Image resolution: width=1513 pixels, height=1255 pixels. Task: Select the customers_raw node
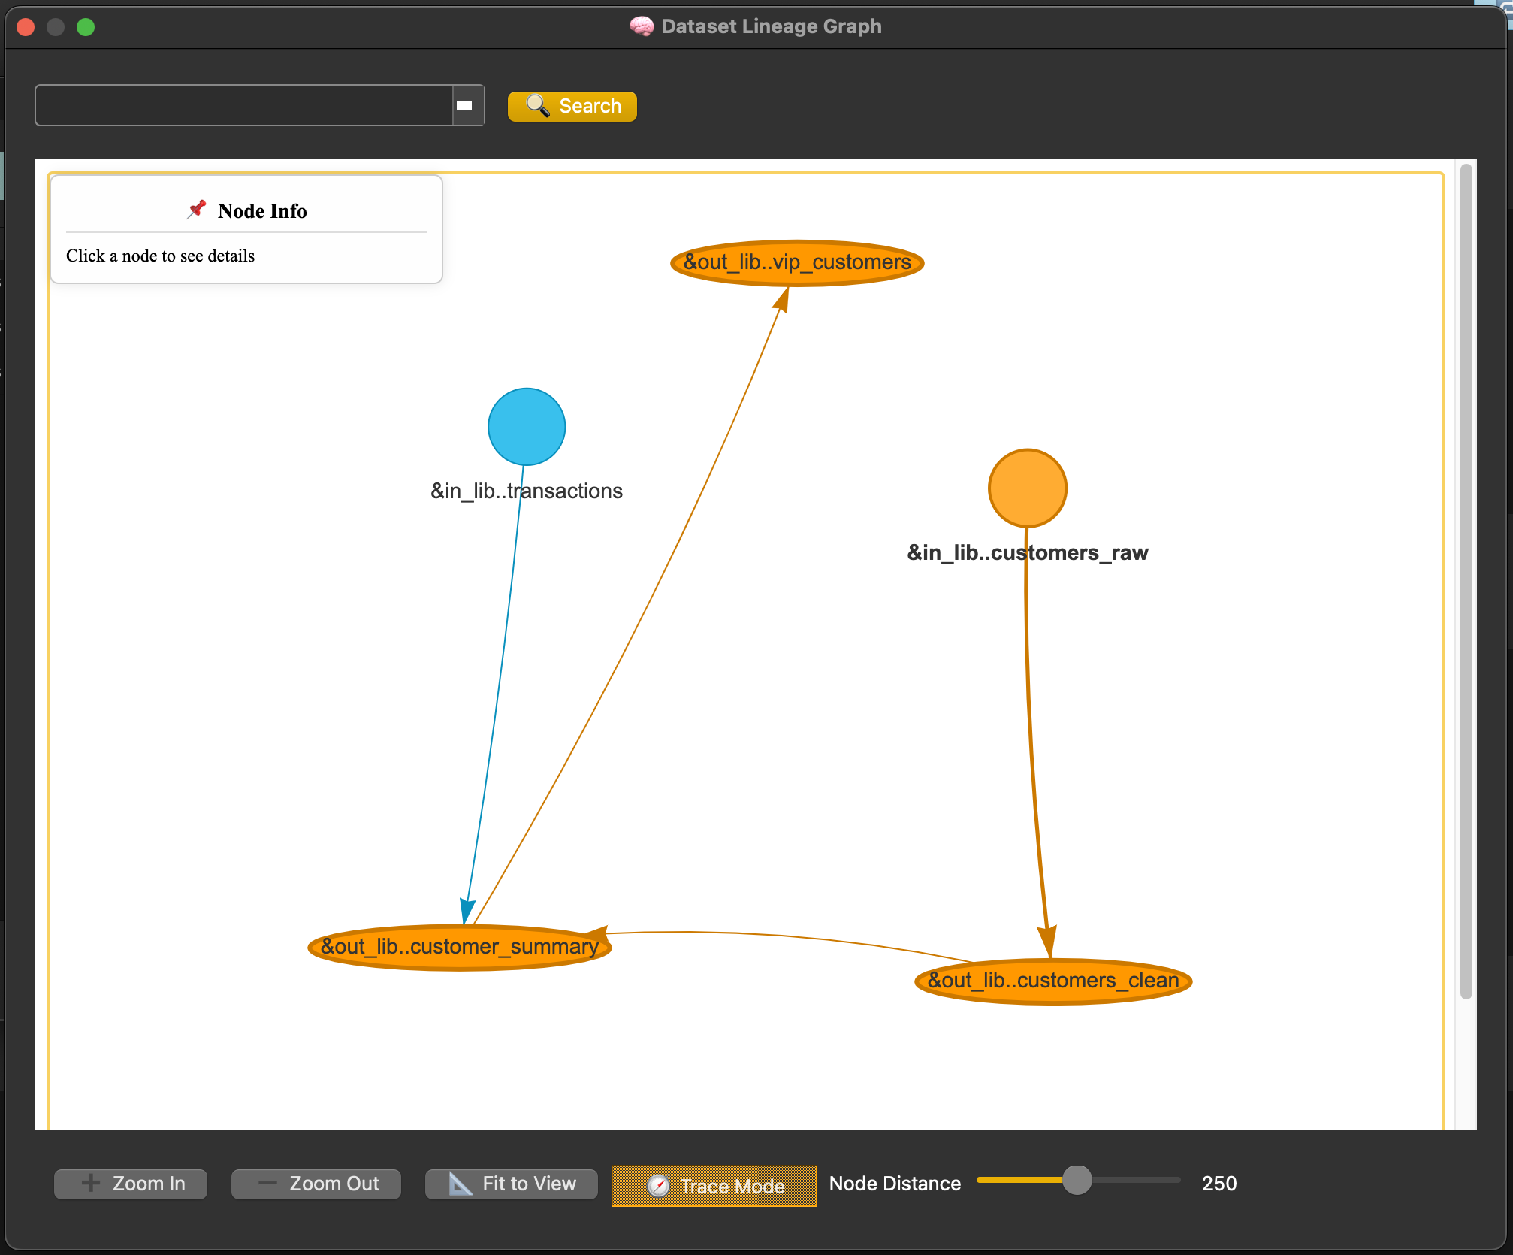[1027, 488]
